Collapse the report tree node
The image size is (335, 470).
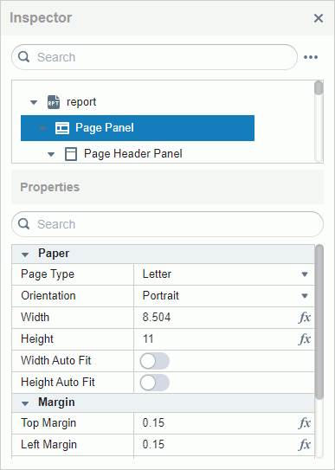coord(34,102)
